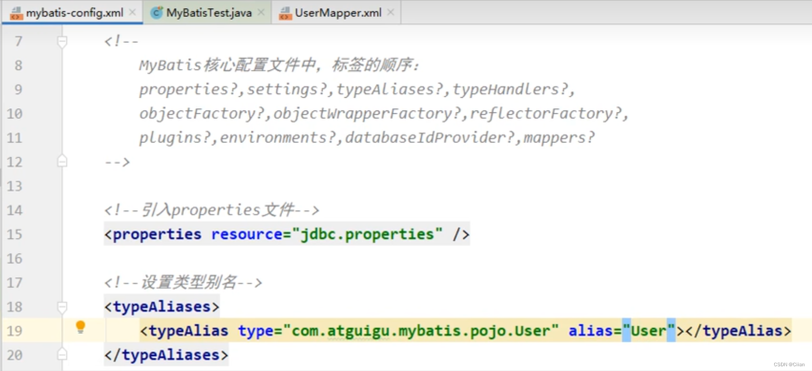This screenshot has height=371, width=812.
Task: Click the type attribute name on line 19
Action: (x=256, y=331)
